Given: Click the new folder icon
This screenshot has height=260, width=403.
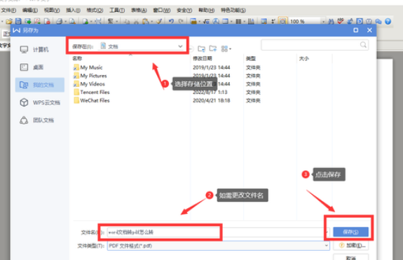Looking at the screenshot, I should click(x=213, y=48).
